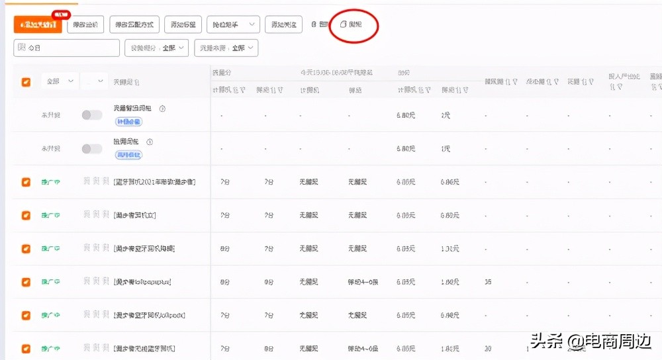Screen dimensions: 662x360
Task: Uncheck the checkbox for the 2021 keyword row
Action: [26, 182]
